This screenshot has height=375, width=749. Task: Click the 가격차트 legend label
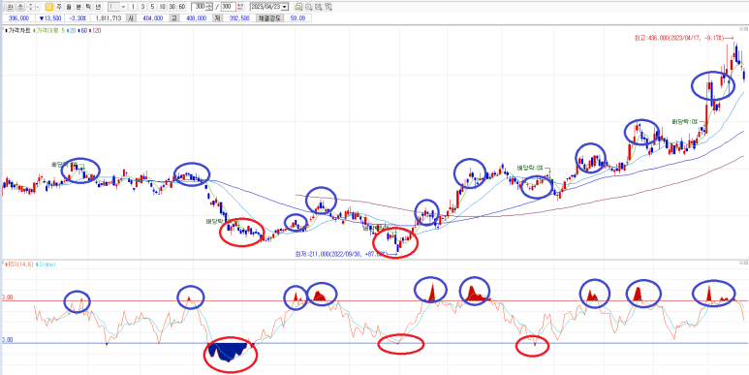click(19, 30)
